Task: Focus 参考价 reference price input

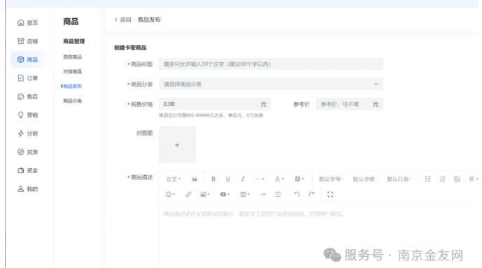Action: 350,104
